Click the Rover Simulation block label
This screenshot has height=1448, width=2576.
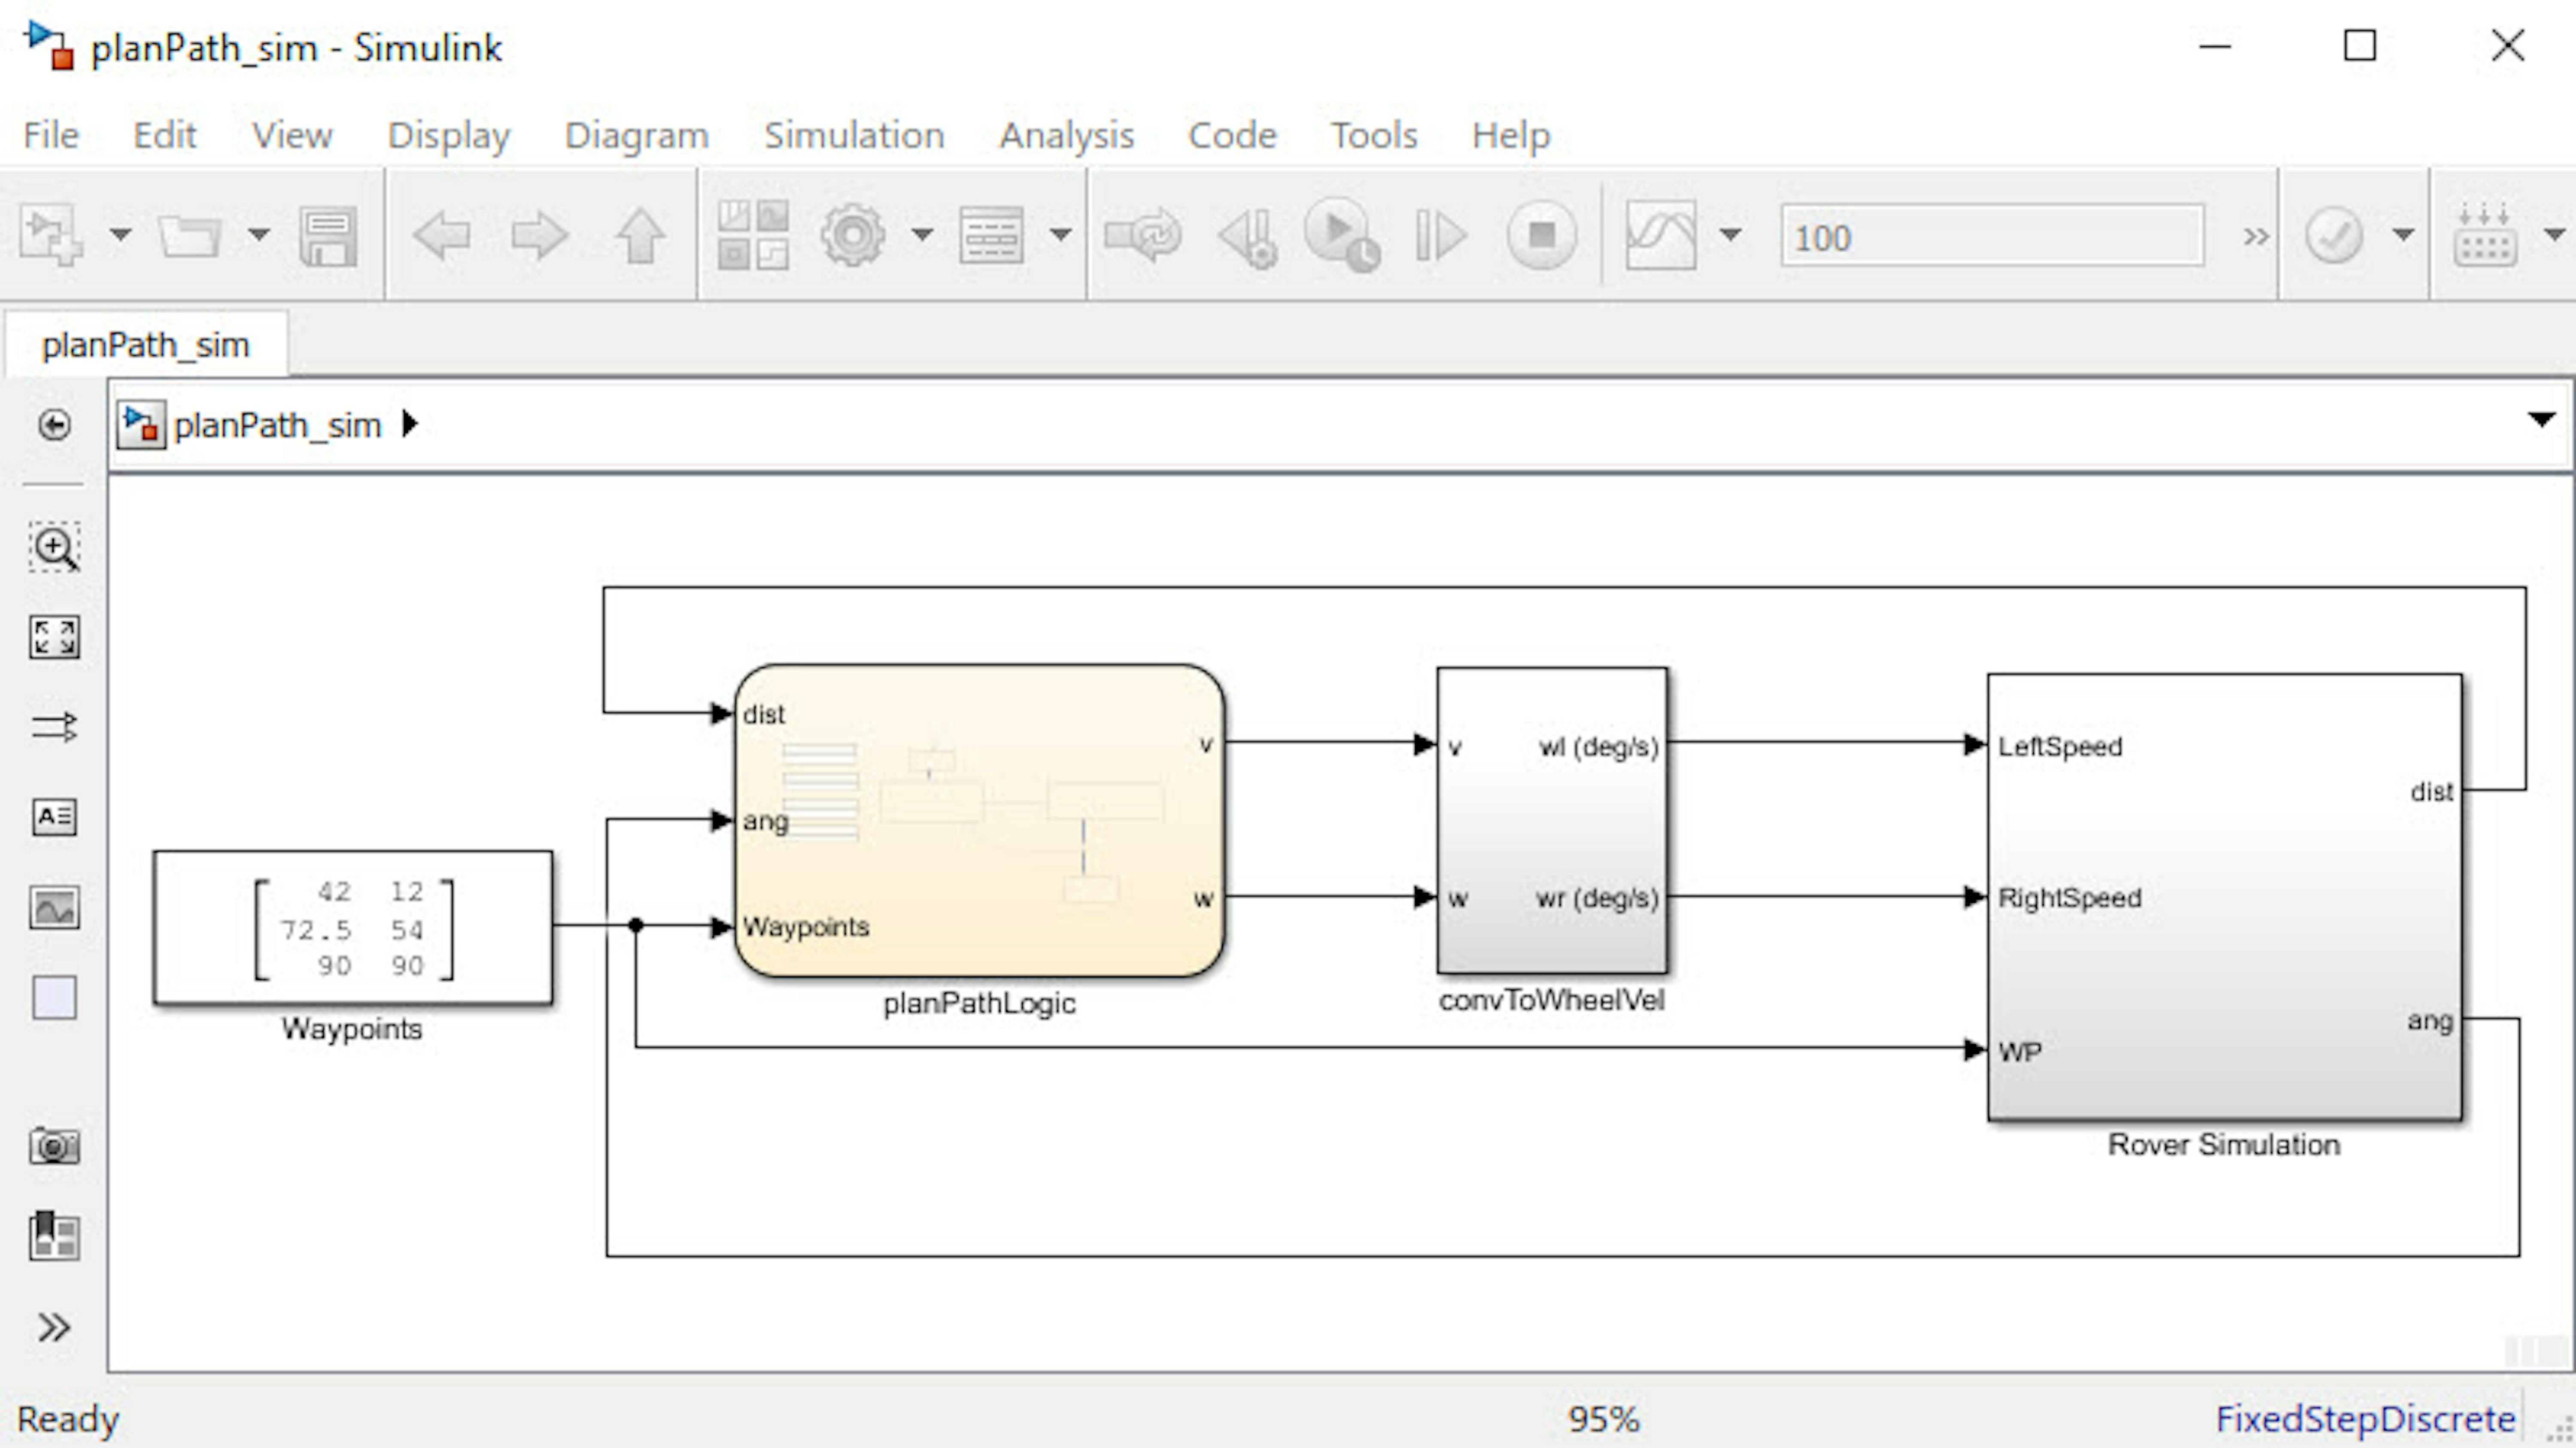pyautogui.click(x=2224, y=1144)
